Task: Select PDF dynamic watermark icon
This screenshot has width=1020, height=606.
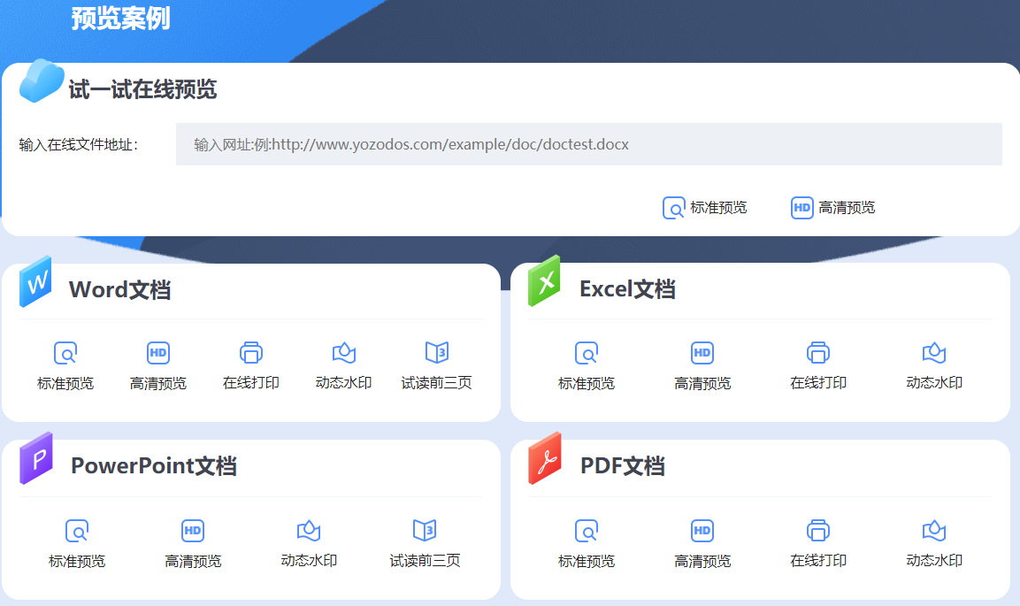Action: pyautogui.click(x=934, y=530)
